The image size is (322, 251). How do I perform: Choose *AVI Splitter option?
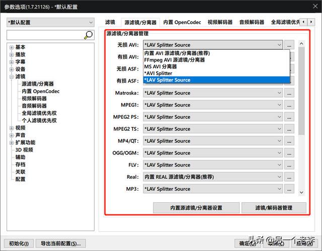pyautogui.click(x=216, y=73)
